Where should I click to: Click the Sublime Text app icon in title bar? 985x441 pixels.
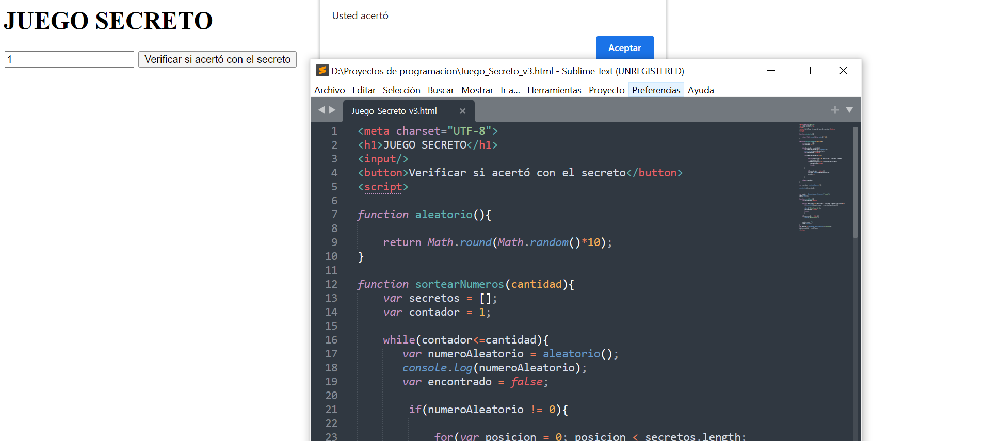click(322, 71)
